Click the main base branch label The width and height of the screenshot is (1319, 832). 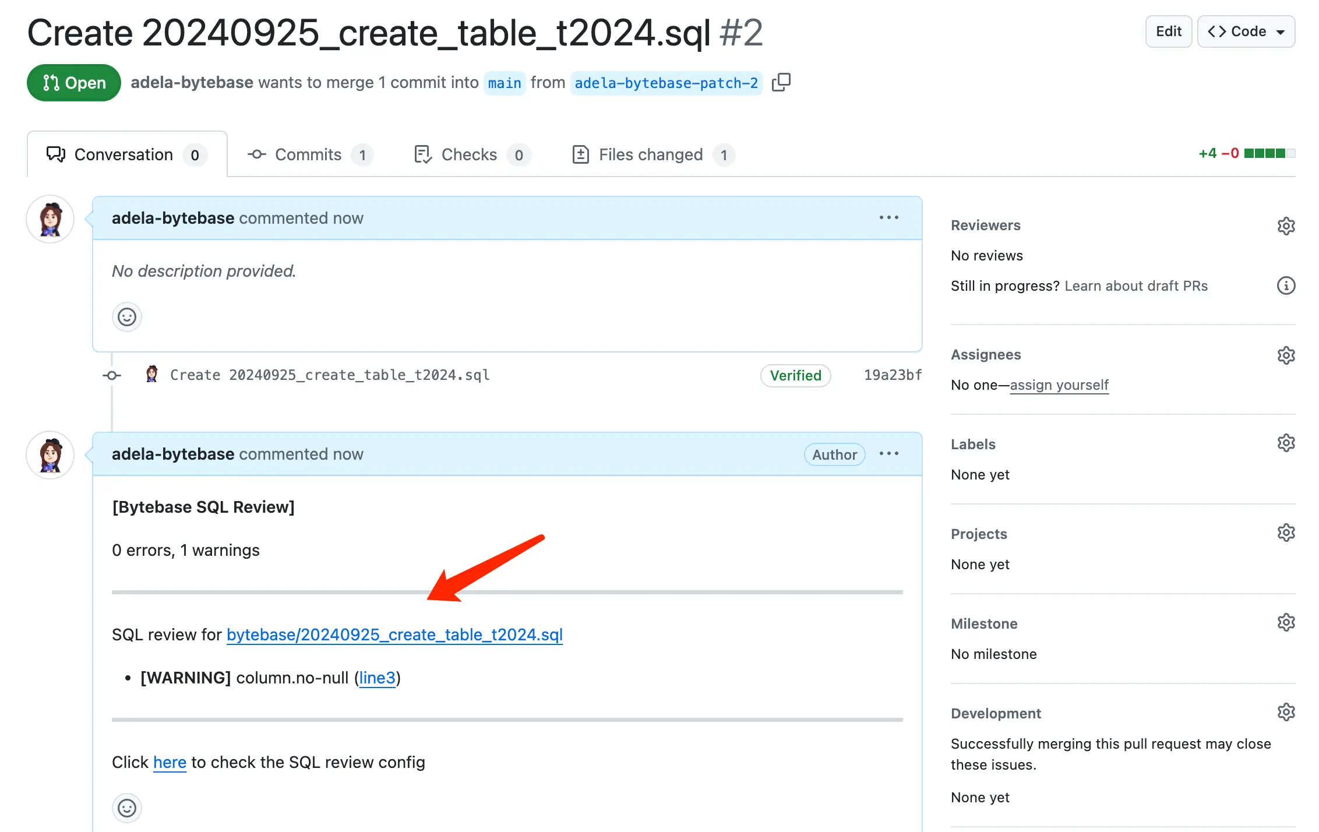pyautogui.click(x=505, y=83)
